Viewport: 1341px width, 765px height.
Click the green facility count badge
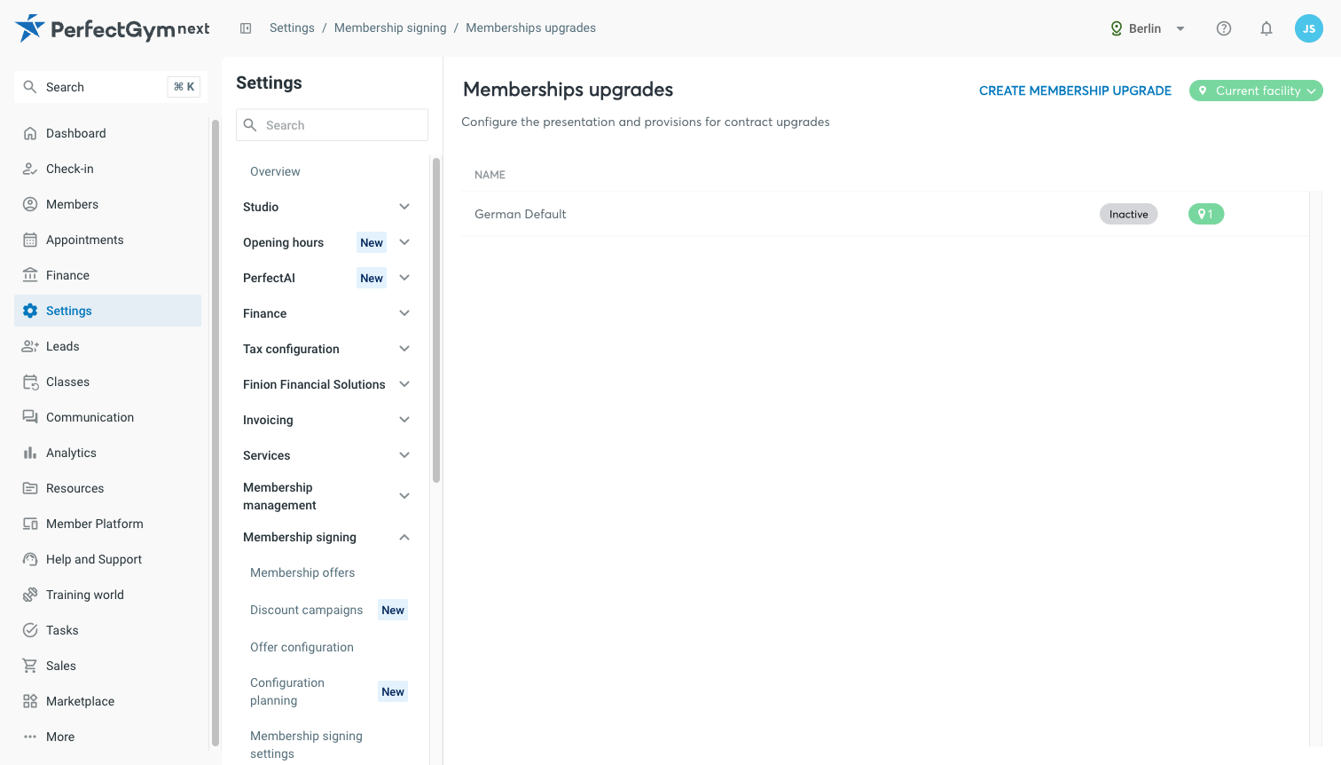[1206, 214]
